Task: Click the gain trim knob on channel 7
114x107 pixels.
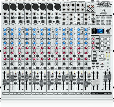Action: point(50,22)
